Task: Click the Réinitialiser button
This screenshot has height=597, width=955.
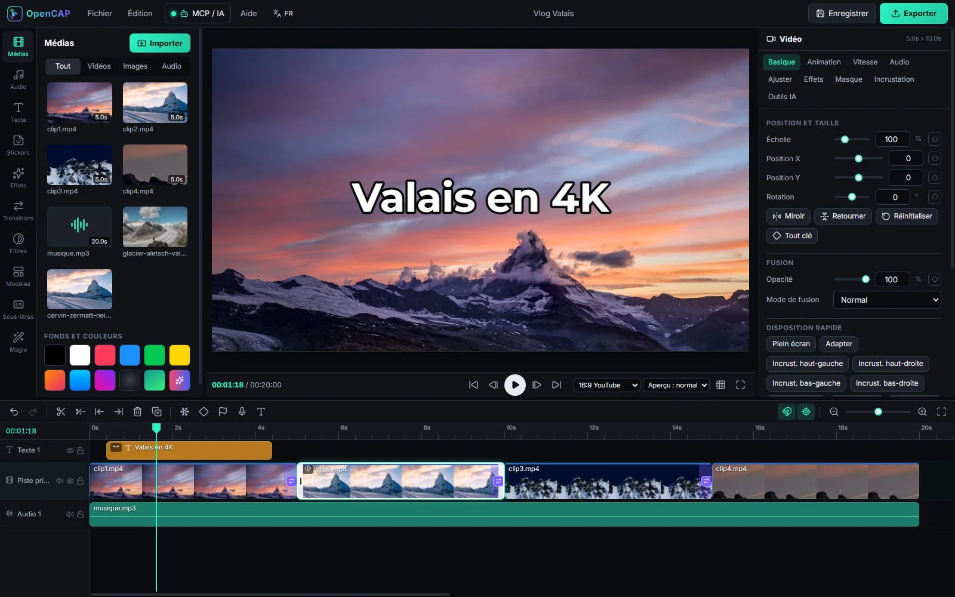Action: (907, 216)
